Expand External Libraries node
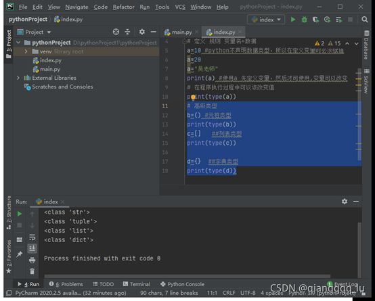 pyautogui.click(x=18, y=78)
